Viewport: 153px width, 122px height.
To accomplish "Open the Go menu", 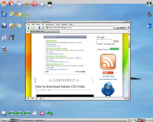I will [43, 24].
